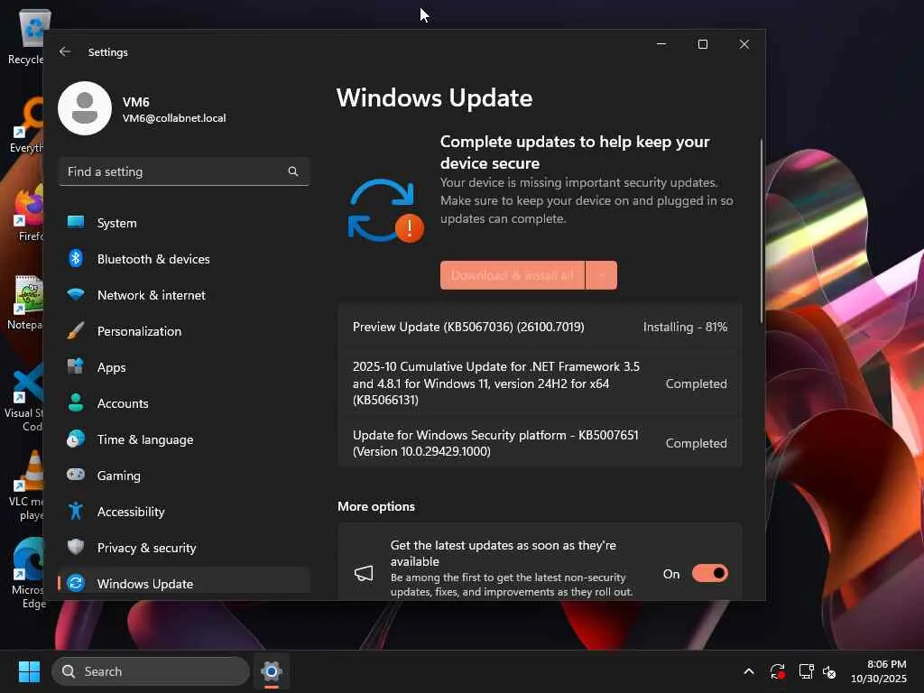Open Bluetooth & devices settings

click(184, 259)
